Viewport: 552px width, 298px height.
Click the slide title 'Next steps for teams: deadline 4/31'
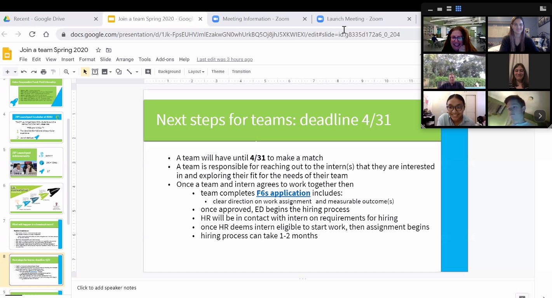[x=273, y=119]
